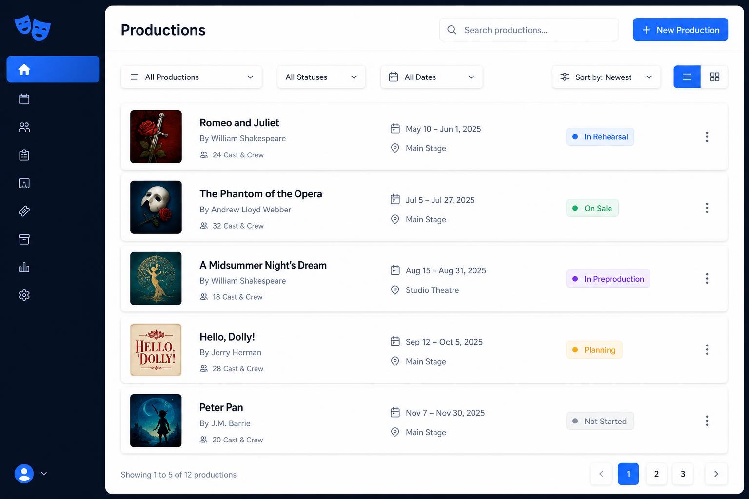This screenshot has height=499, width=749.
Task: Go to next page arrow
Action: click(x=716, y=474)
